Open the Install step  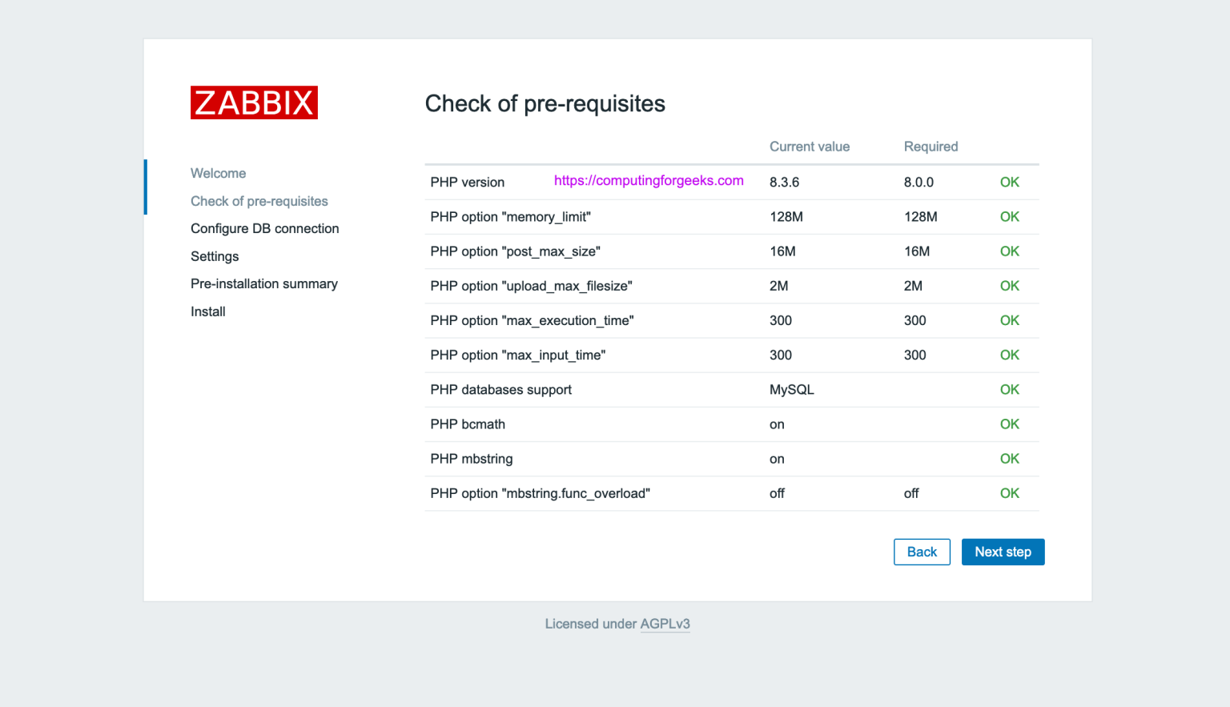click(x=207, y=311)
